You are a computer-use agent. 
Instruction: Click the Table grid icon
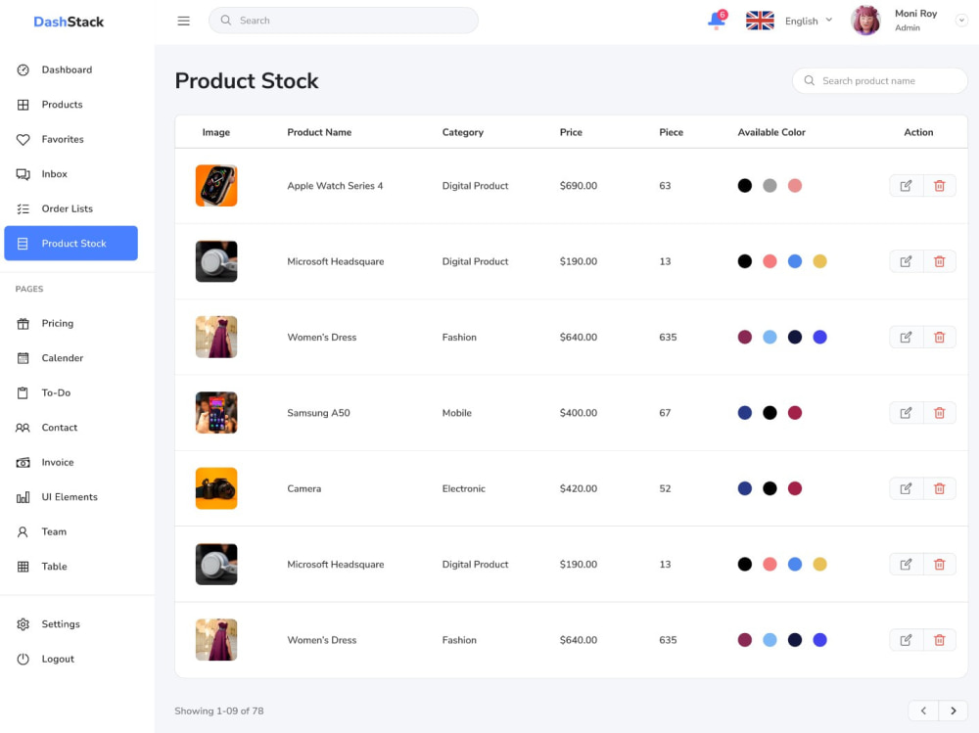pos(23,567)
